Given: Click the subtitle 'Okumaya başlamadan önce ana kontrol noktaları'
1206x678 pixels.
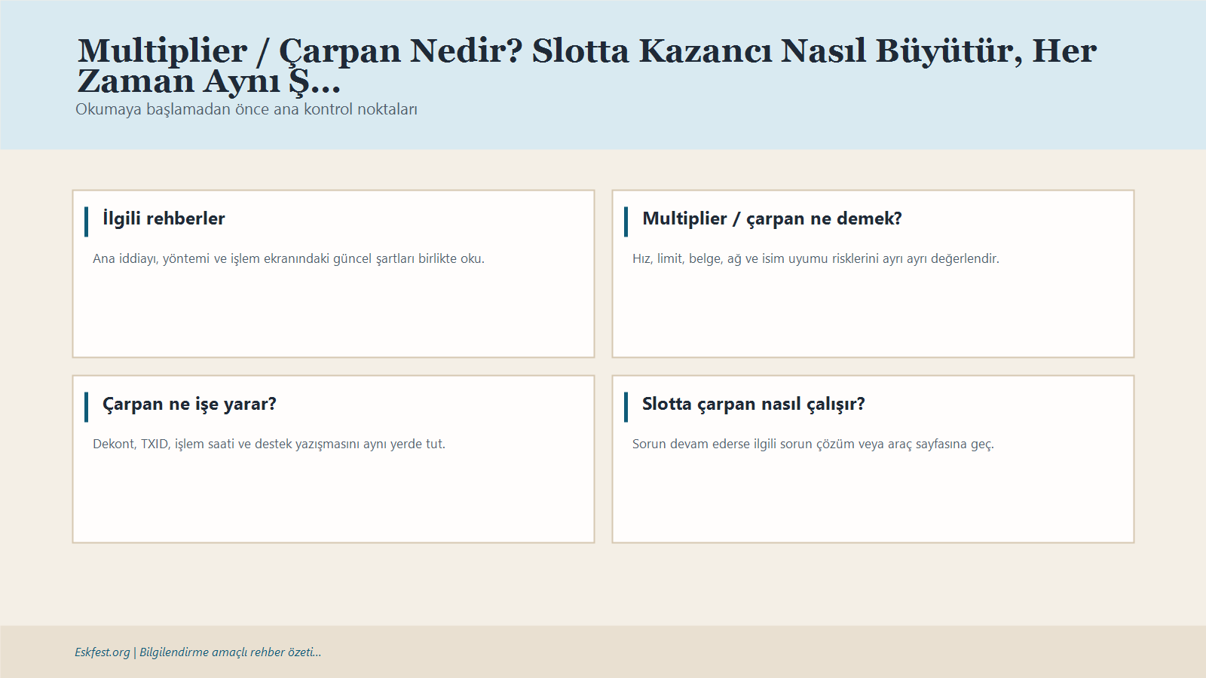Looking at the screenshot, I should point(246,109).
